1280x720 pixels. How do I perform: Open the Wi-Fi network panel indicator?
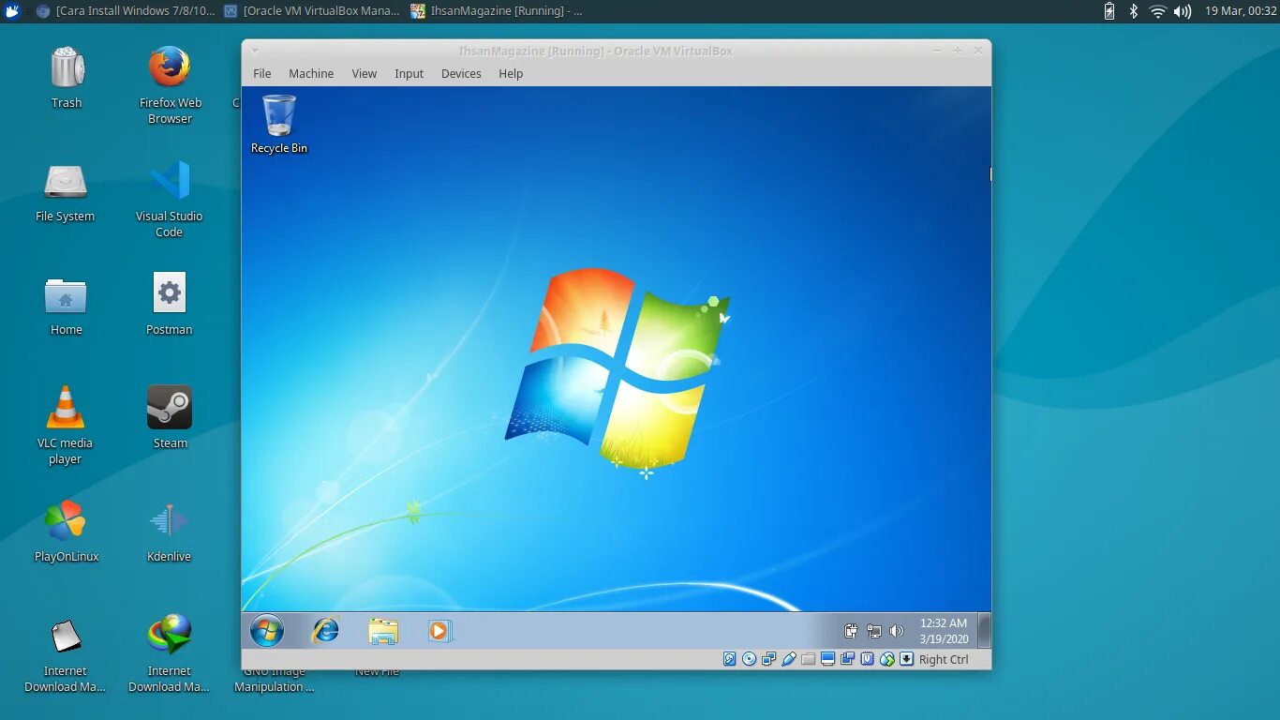tap(1158, 11)
